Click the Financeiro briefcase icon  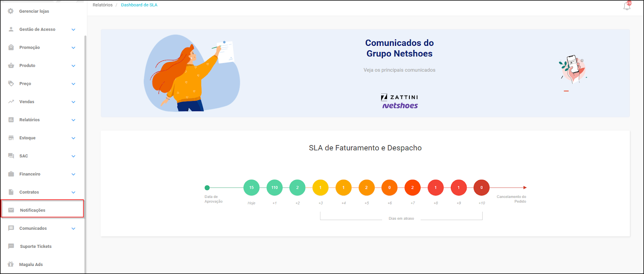coord(11,174)
